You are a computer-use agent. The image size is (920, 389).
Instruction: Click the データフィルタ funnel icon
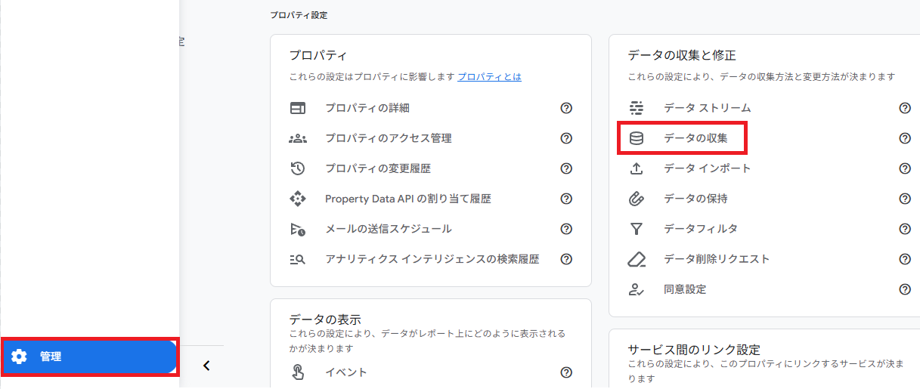[637, 229]
